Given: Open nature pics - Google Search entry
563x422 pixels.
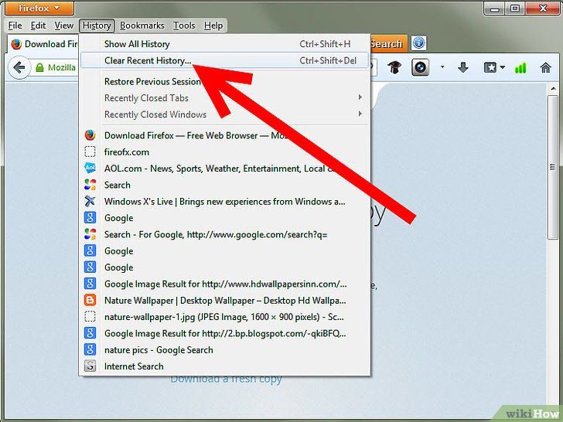Looking at the screenshot, I should pos(224,350).
